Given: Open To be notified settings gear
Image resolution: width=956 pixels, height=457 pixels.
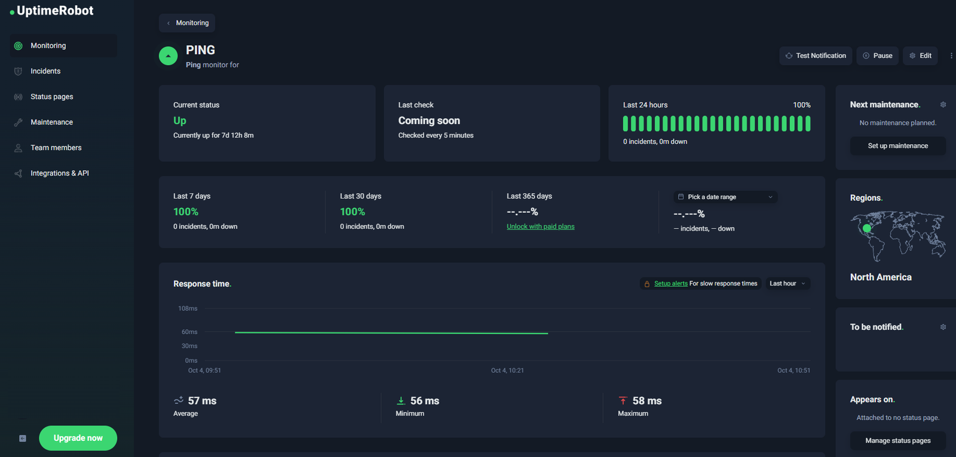Looking at the screenshot, I should point(943,327).
